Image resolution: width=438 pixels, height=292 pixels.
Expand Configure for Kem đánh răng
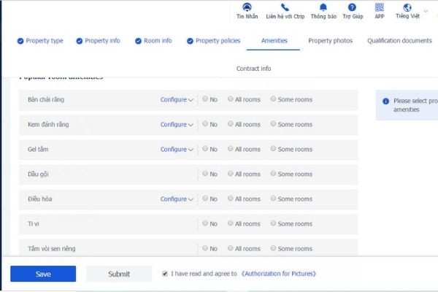(x=177, y=124)
